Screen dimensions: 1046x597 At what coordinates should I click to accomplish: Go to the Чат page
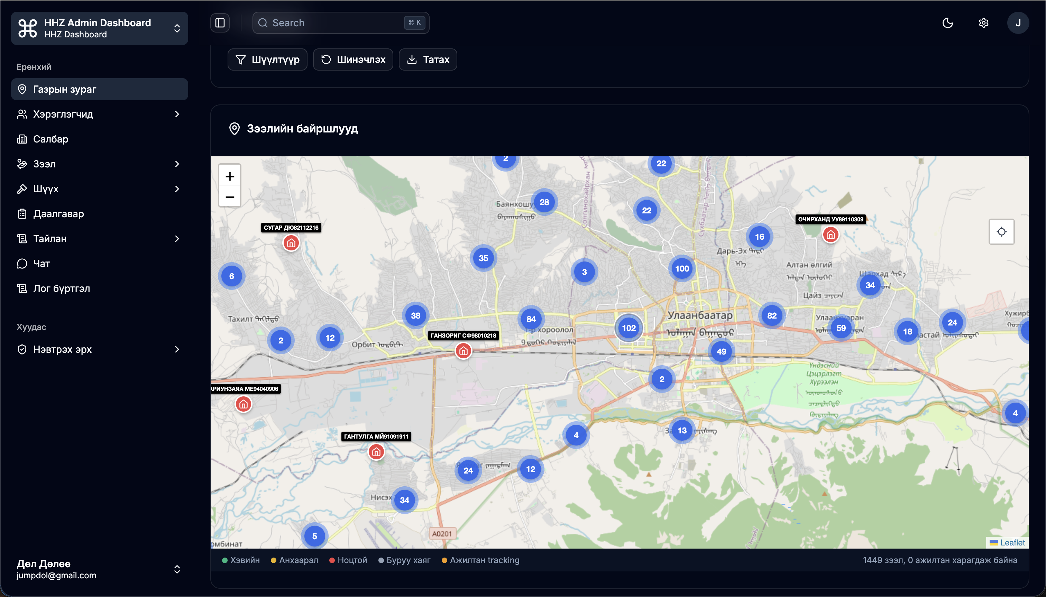42,264
